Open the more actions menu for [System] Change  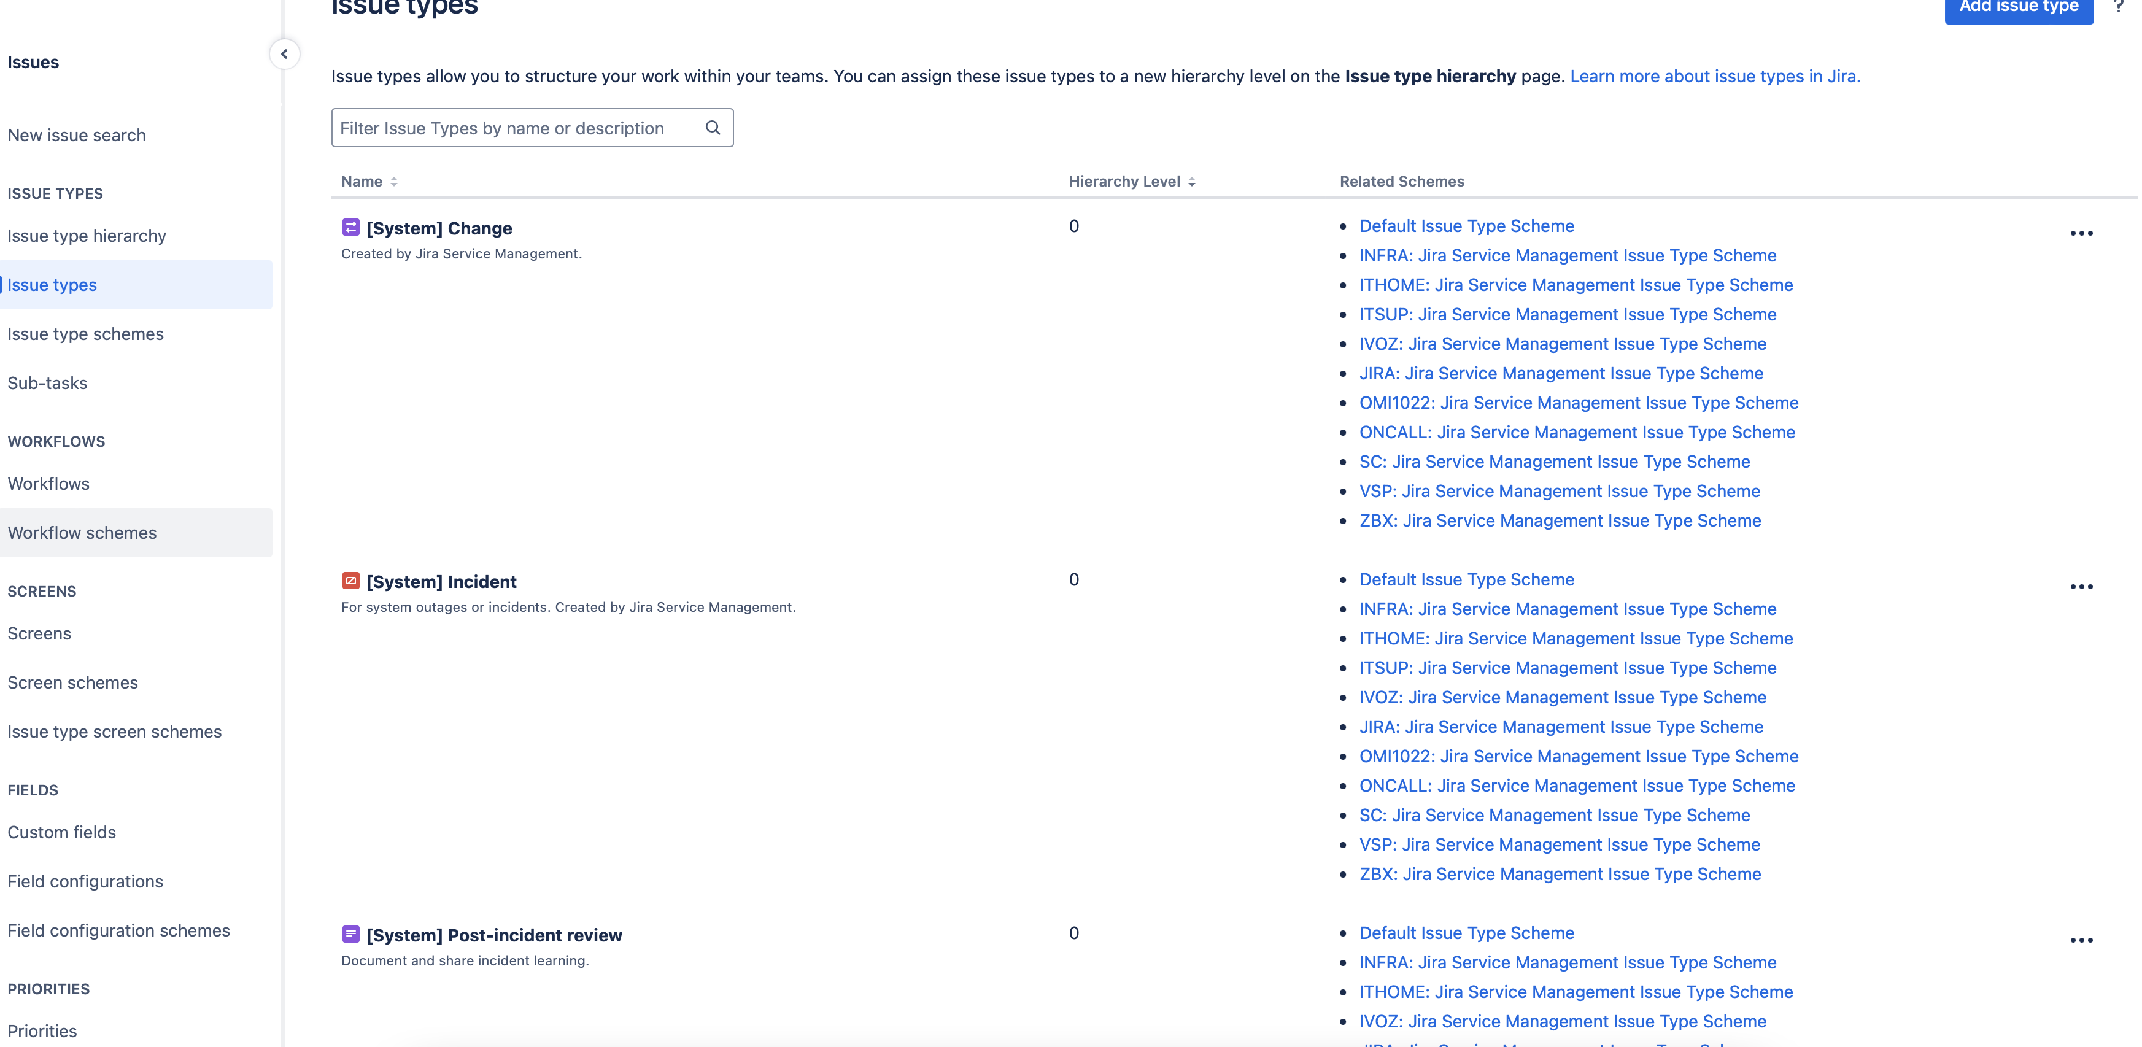pos(2081,234)
